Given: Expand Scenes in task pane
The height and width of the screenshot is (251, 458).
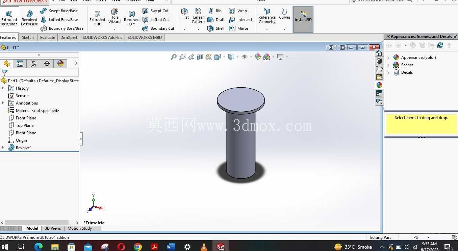Looking at the screenshot, I should [x=388, y=65].
